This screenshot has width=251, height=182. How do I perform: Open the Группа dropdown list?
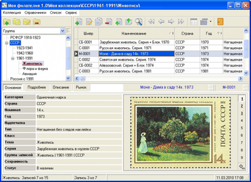pyautogui.click(x=63, y=31)
